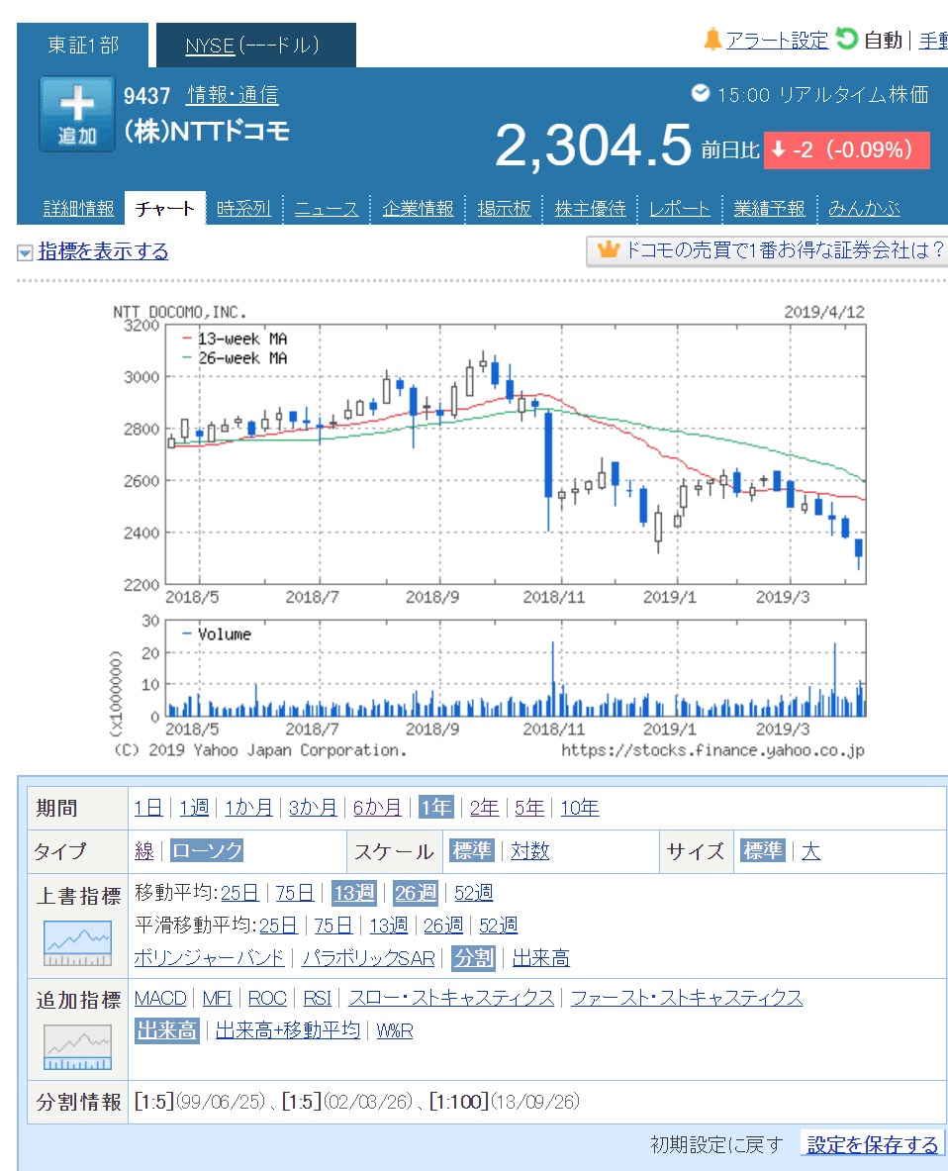The height and width of the screenshot is (1171, 948).
Task: Click 設定を保存する button
Action: tap(872, 1144)
